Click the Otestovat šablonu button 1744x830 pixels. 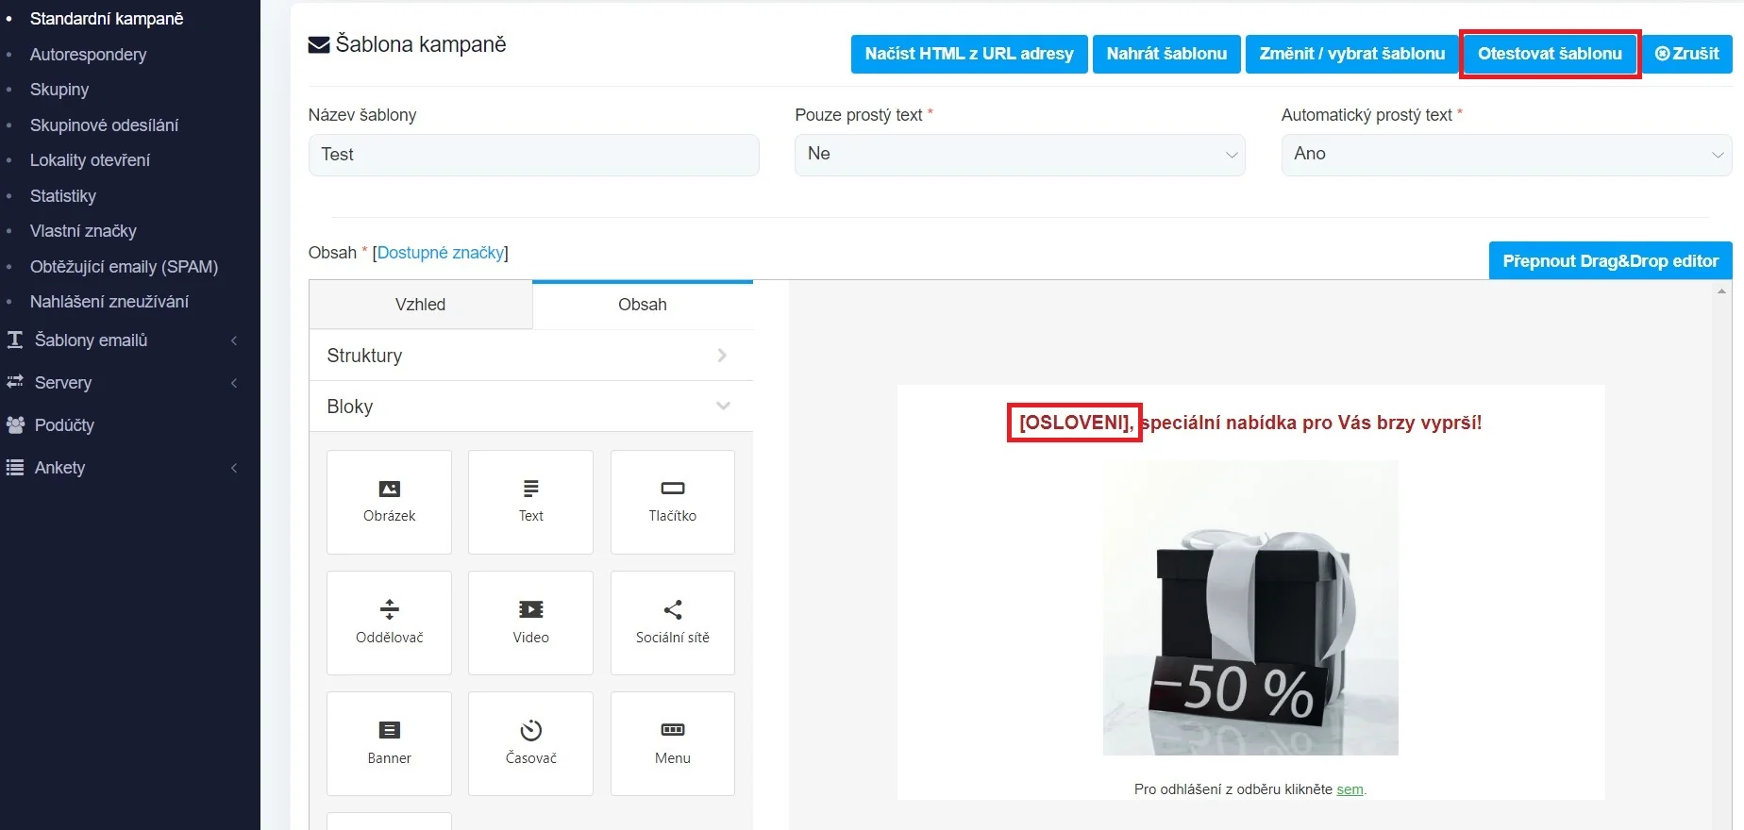coord(1550,54)
